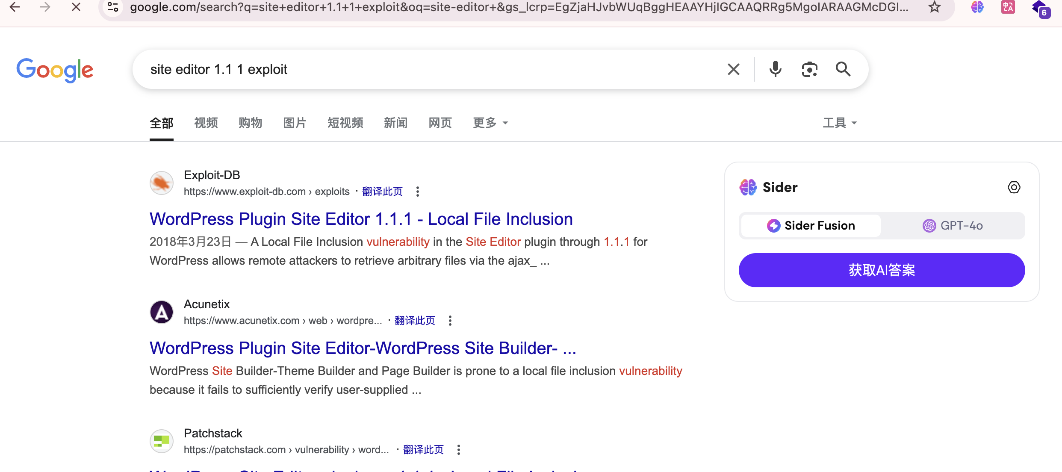Open more options for Acunetix result
1062x472 pixels.
tap(450, 321)
